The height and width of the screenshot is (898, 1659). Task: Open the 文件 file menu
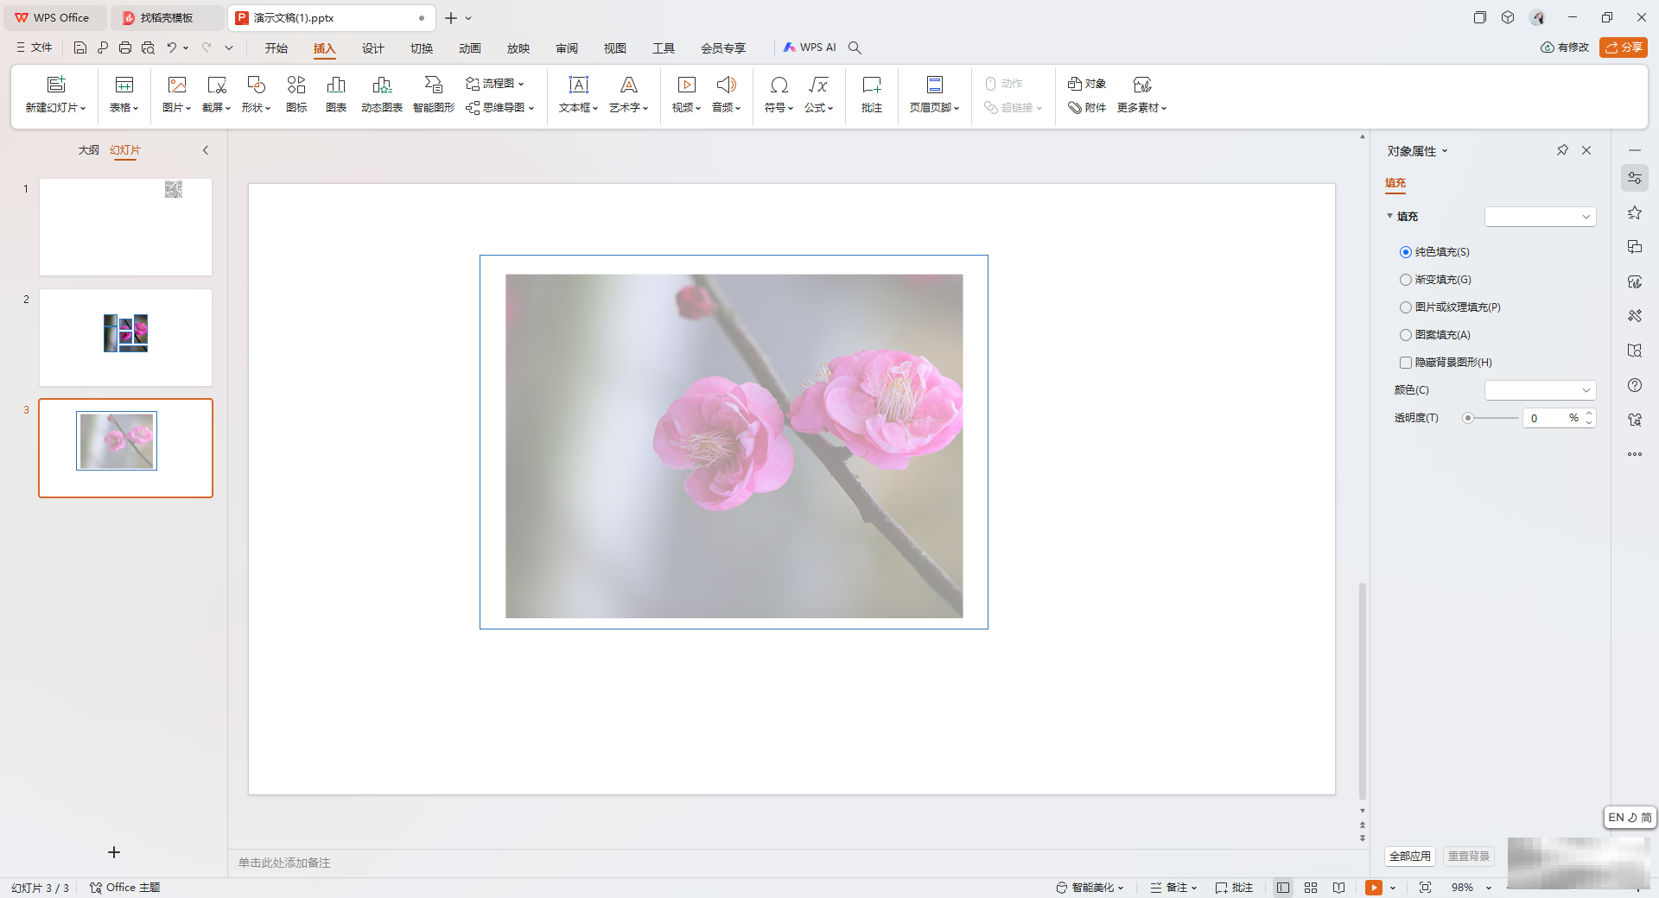point(35,47)
